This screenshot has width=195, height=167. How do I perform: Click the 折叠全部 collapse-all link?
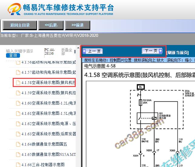coord(67,52)
